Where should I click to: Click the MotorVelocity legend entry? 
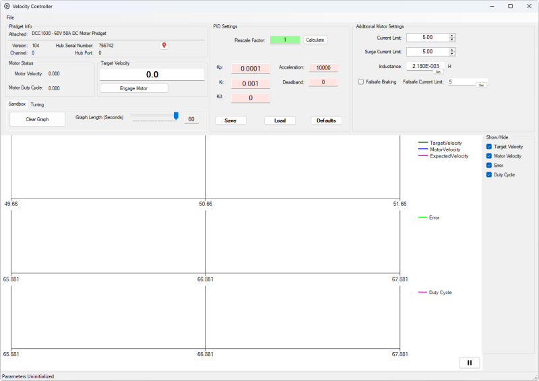click(x=439, y=149)
